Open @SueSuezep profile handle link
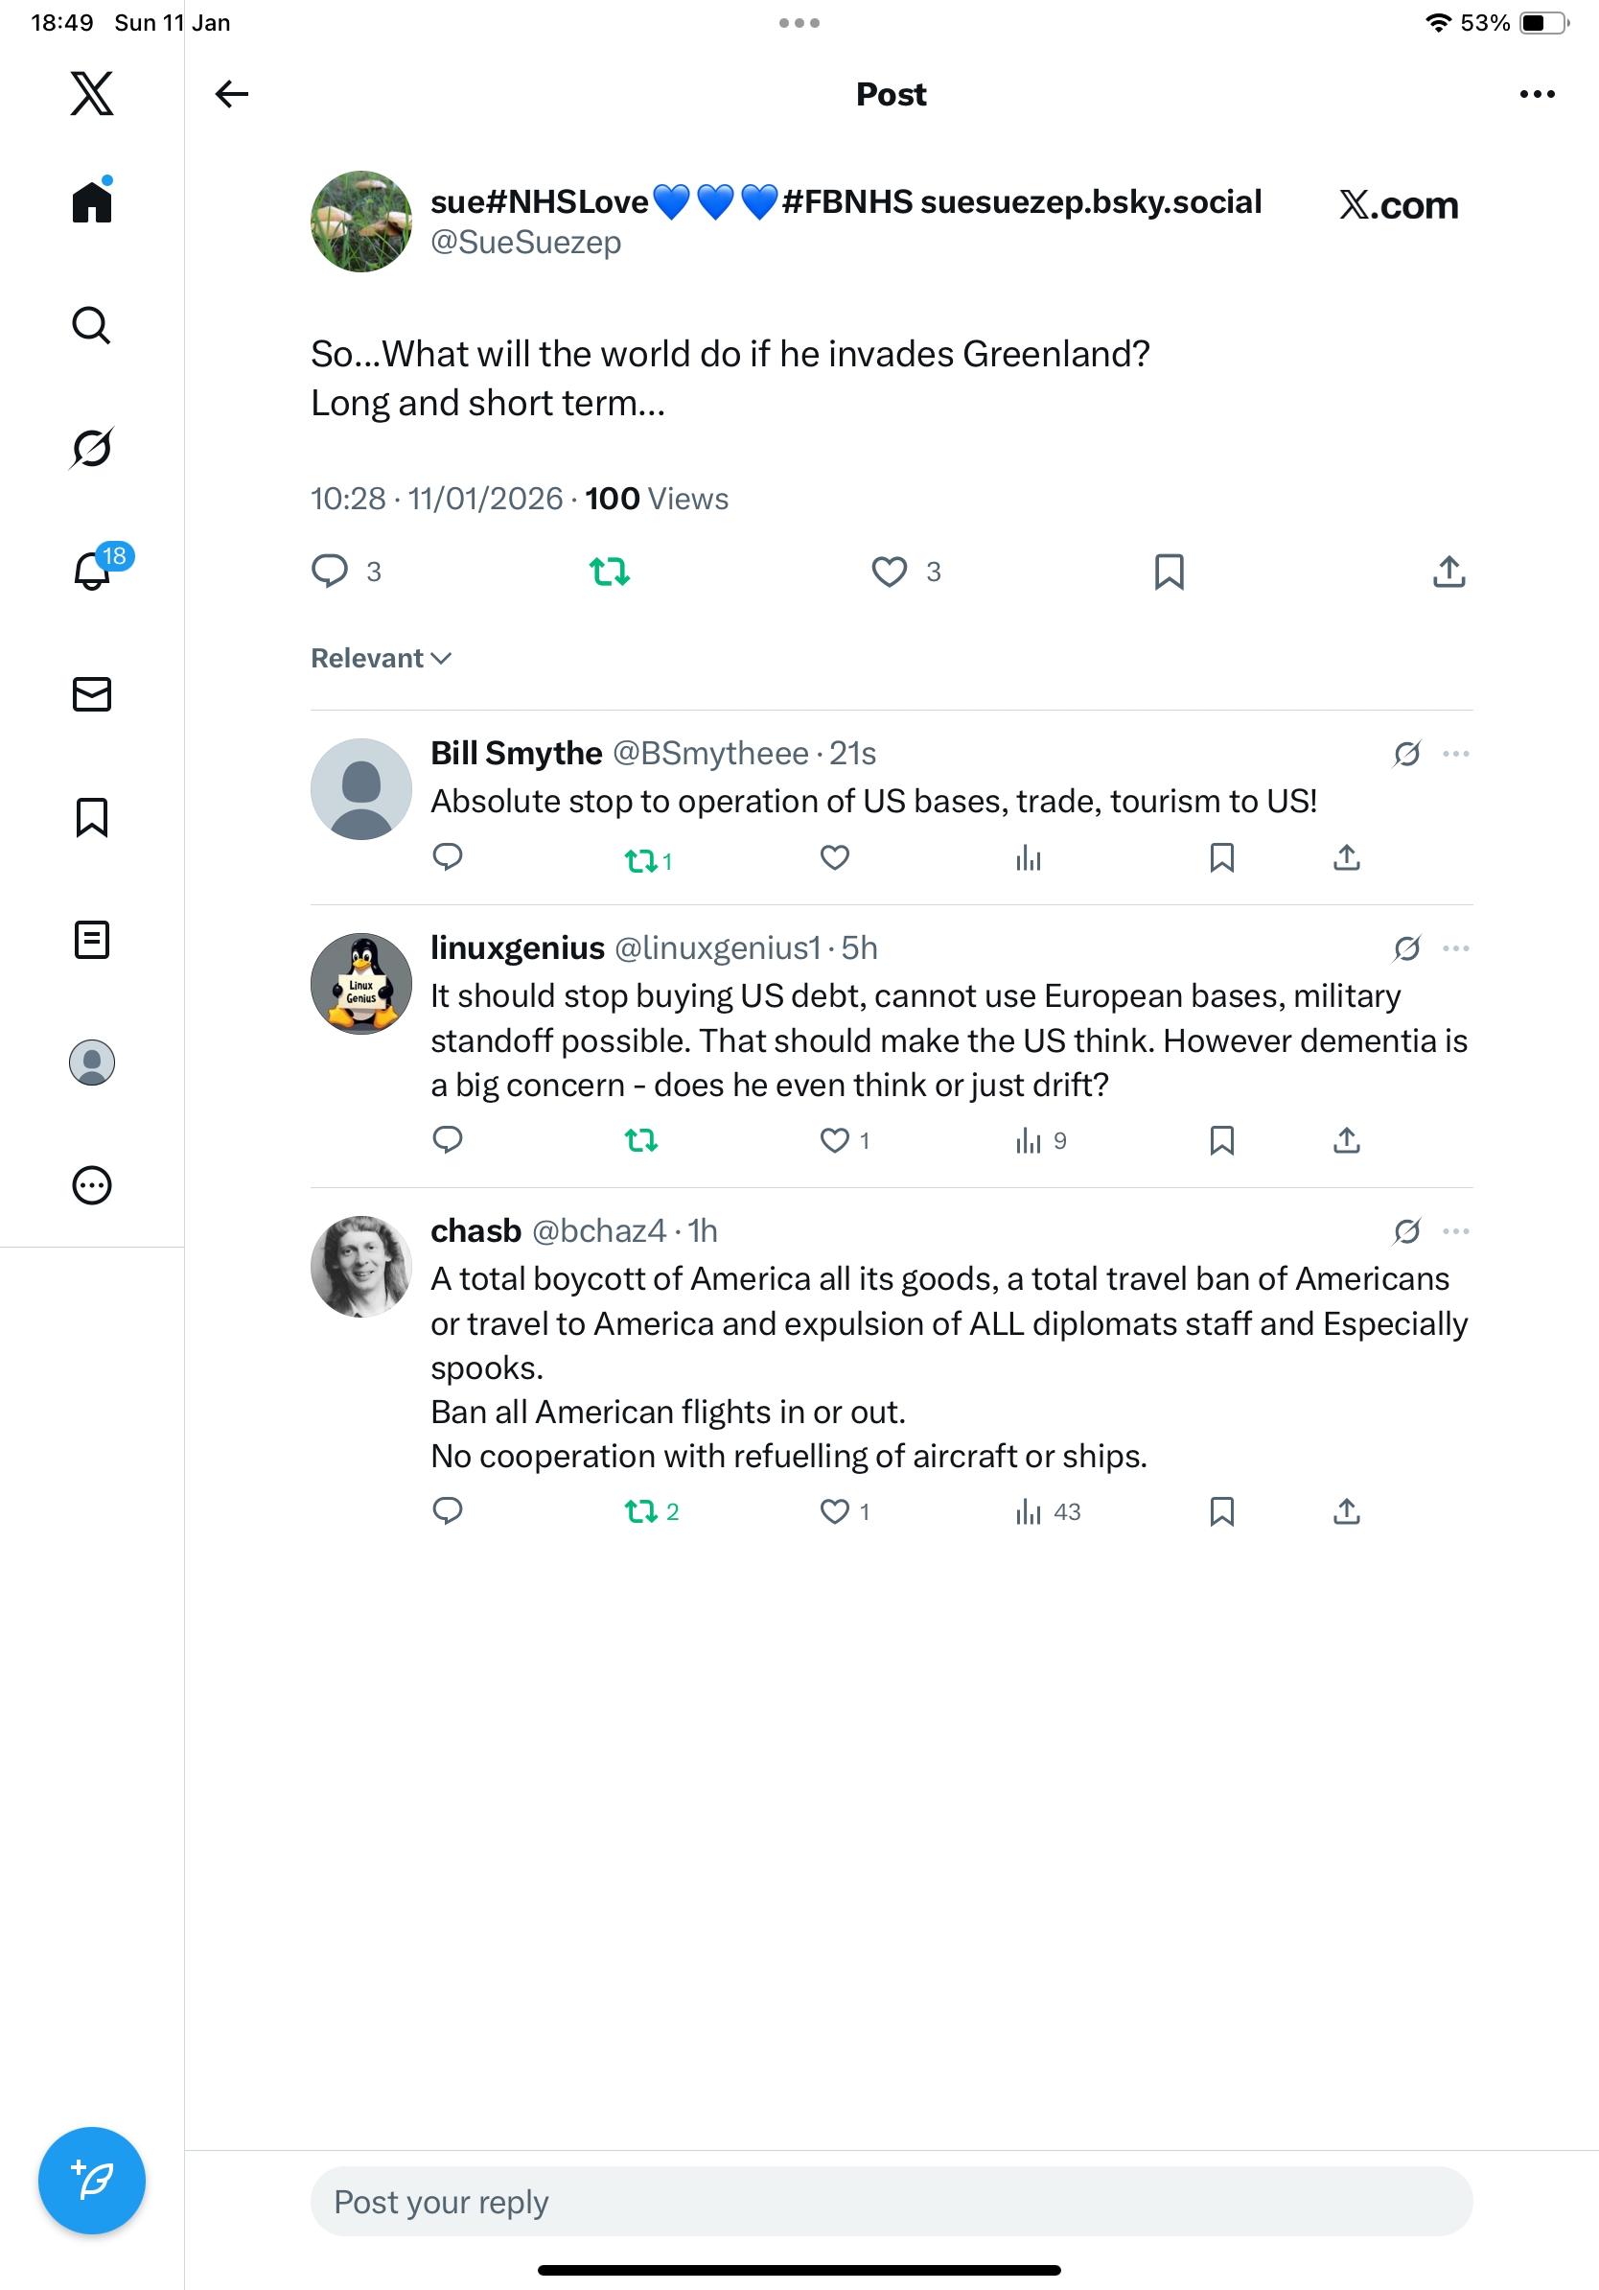This screenshot has width=1599, height=2290. [525, 243]
